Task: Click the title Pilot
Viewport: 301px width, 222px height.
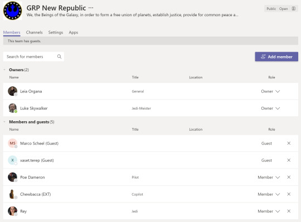Action: pyautogui.click(x=135, y=177)
